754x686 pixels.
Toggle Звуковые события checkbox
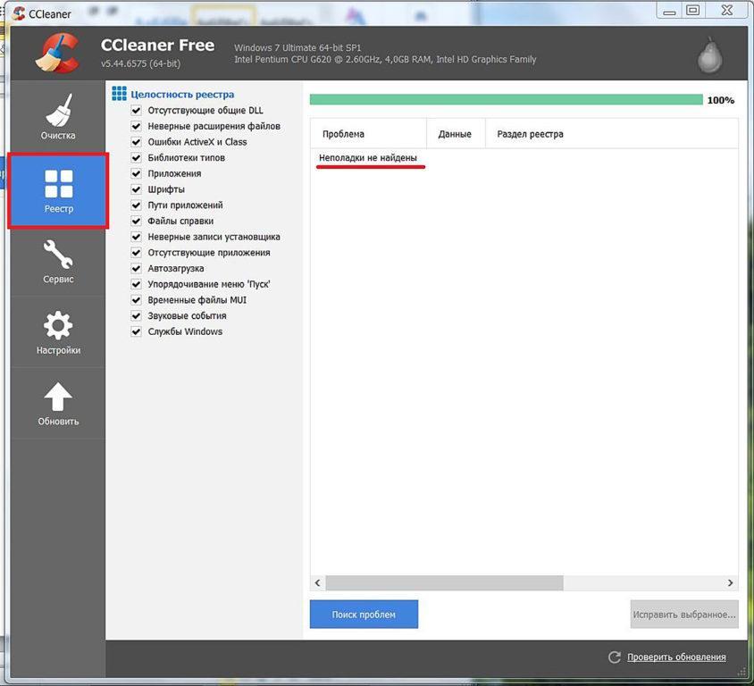tap(136, 316)
